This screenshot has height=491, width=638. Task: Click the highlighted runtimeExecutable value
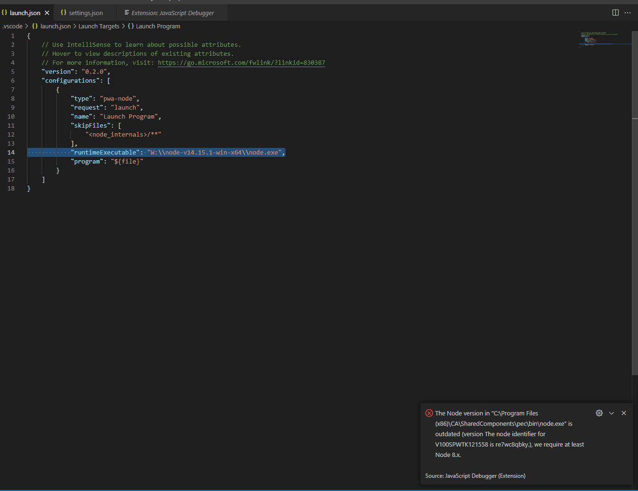coord(215,152)
